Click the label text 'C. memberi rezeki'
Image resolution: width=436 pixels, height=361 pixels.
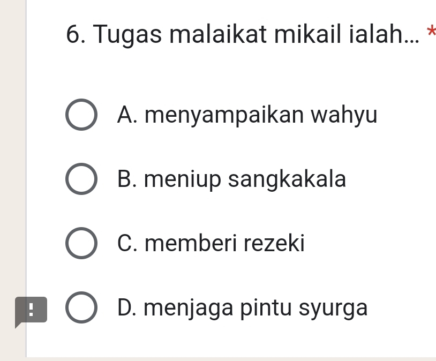pyautogui.click(x=211, y=244)
